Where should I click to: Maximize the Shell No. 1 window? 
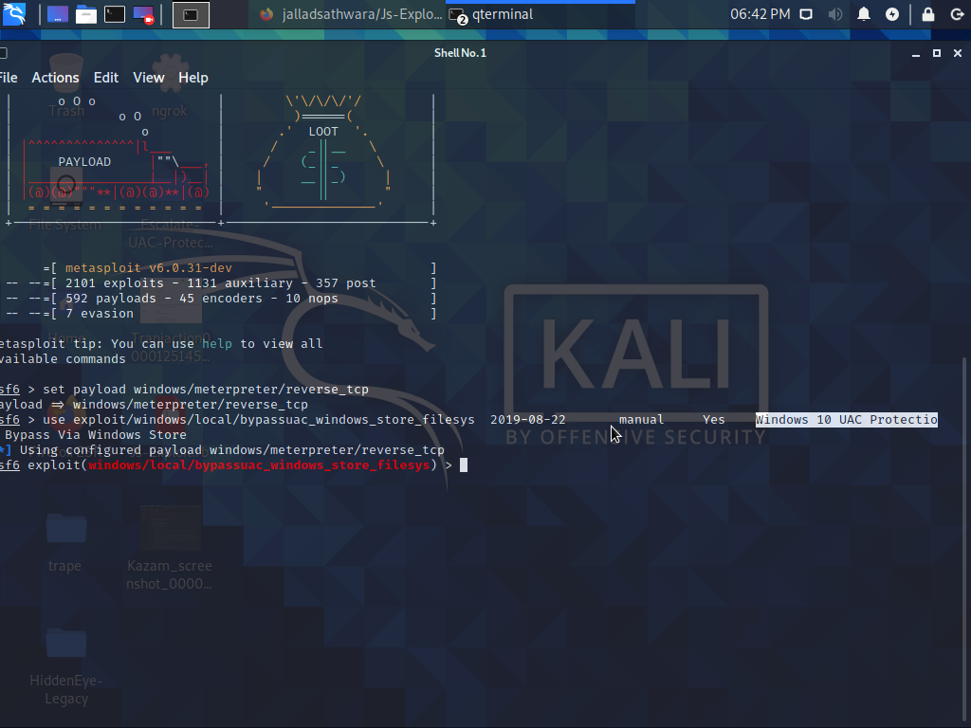pos(937,53)
